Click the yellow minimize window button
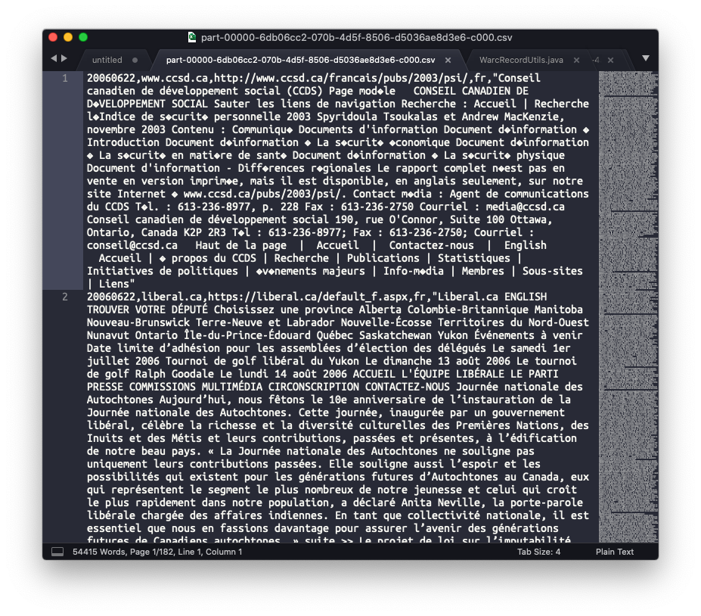 click(x=68, y=37)
